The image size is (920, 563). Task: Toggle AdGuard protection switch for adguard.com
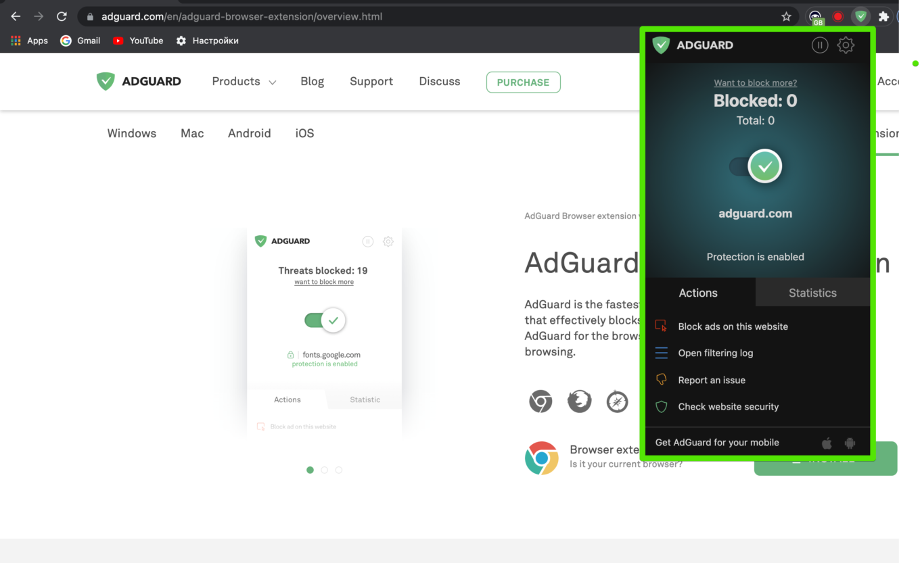(x=756, y=166)
